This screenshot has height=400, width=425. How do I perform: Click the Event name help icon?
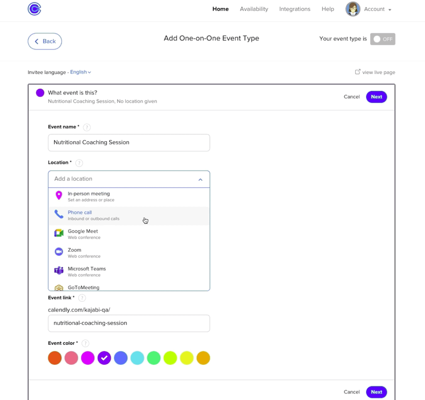(87, 127)
